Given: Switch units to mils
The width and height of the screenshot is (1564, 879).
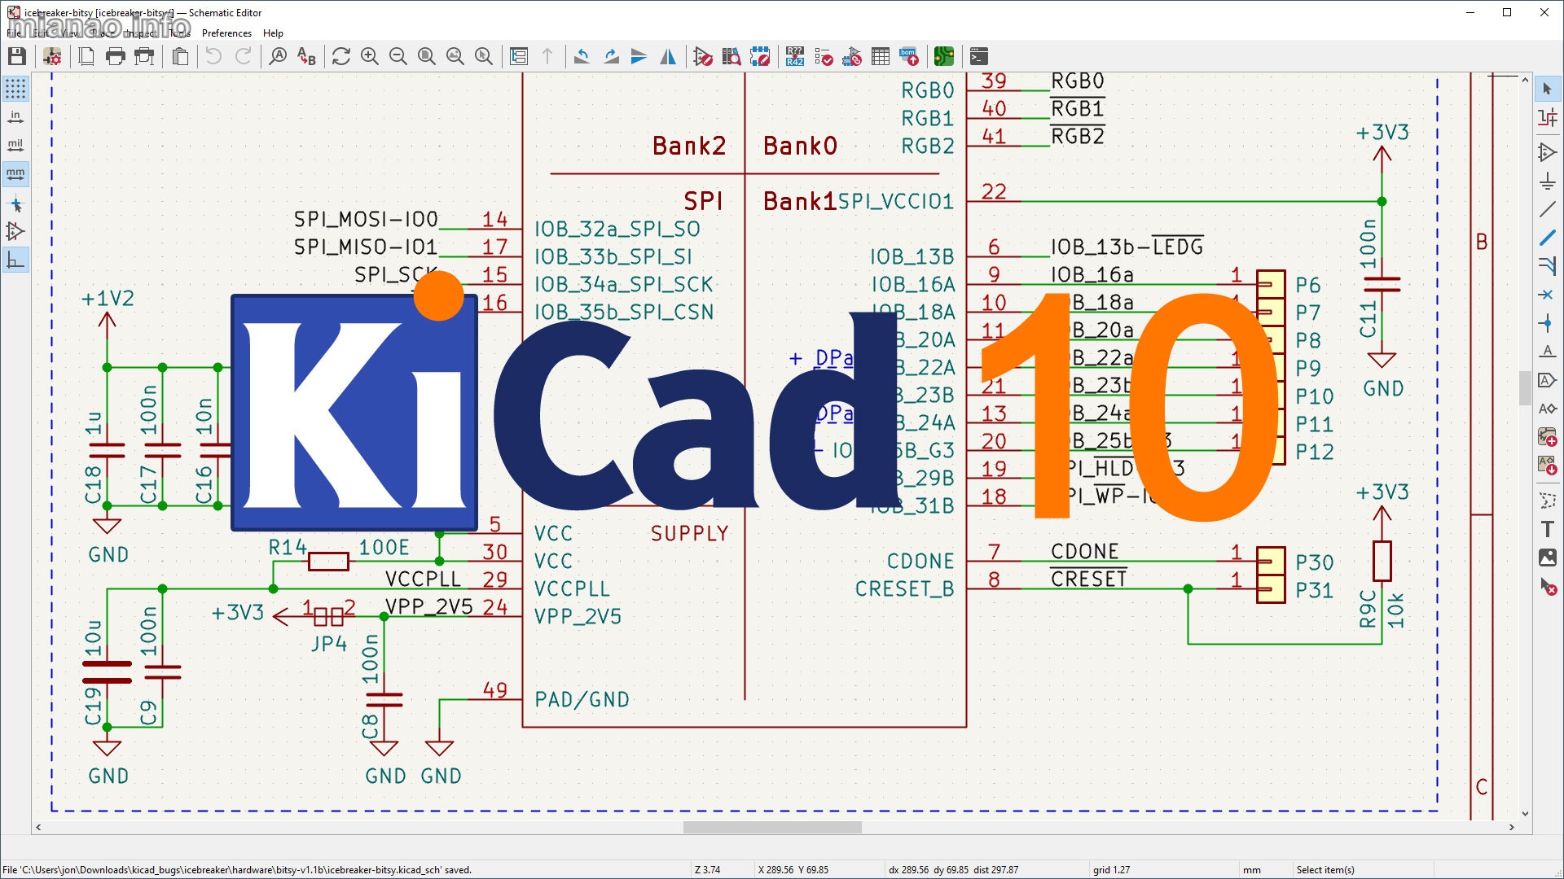Looking at the screenshot, I should (x=15, y=145).
